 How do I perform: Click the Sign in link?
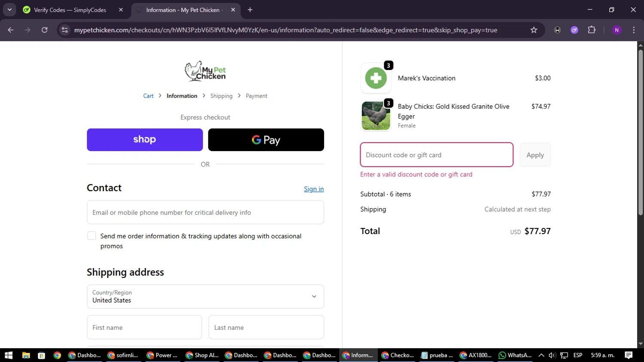[x=314, y=189]
